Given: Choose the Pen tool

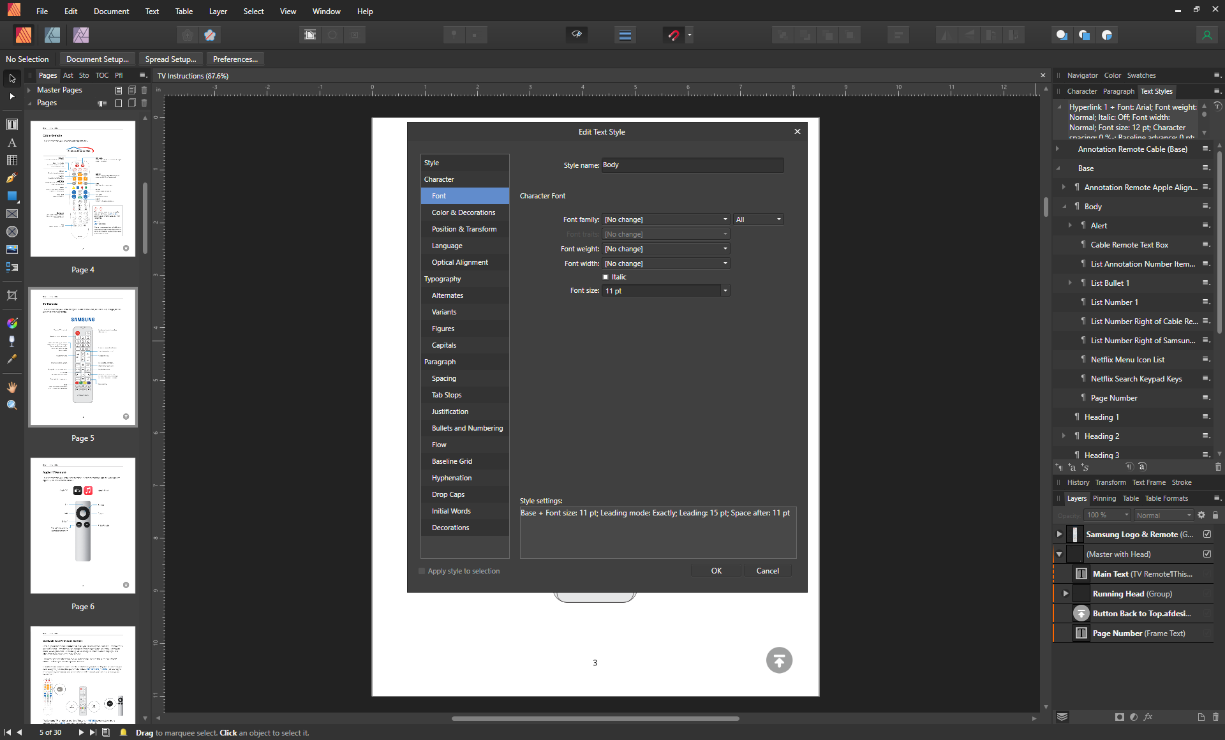Looking at the screenshot, I should pos(12,178).
